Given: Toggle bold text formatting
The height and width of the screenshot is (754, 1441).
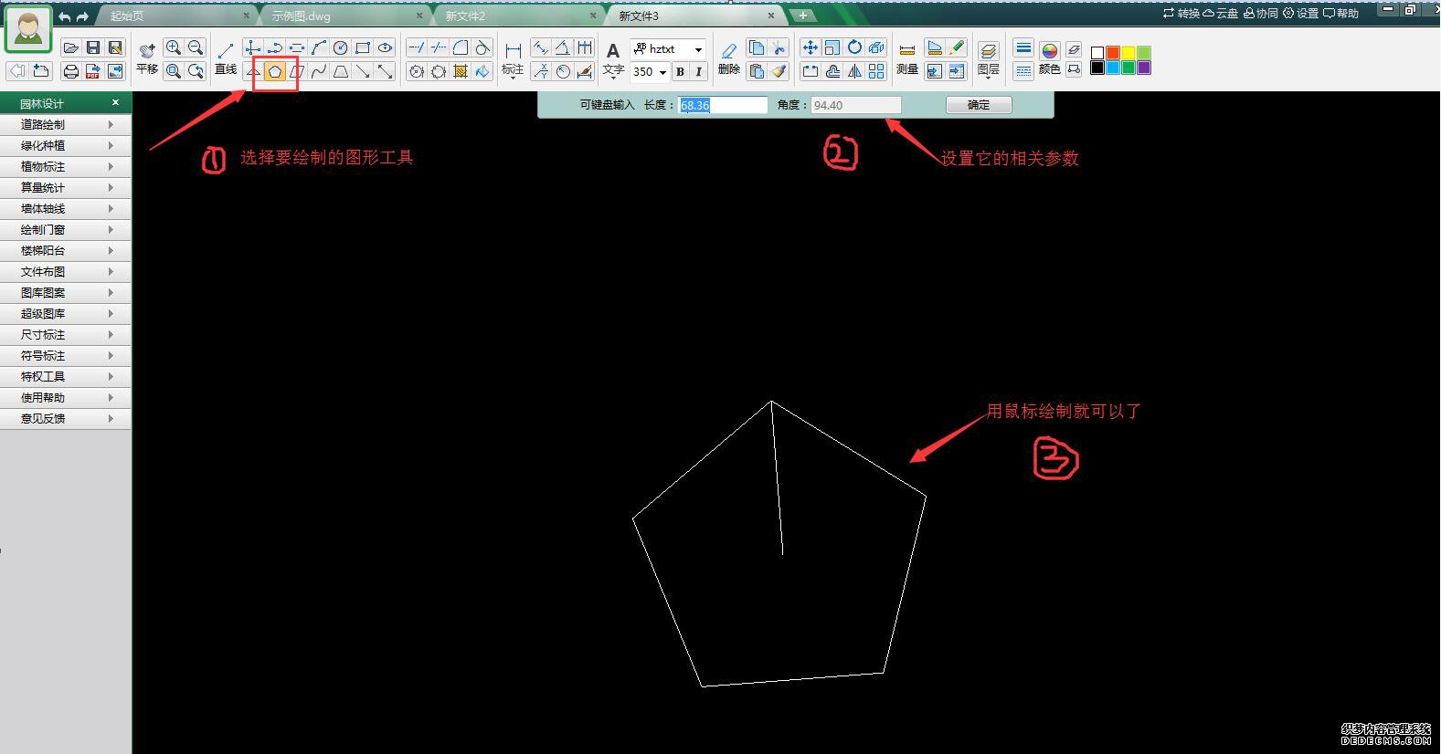Looking at the screenshot, I should coord(680,71).
